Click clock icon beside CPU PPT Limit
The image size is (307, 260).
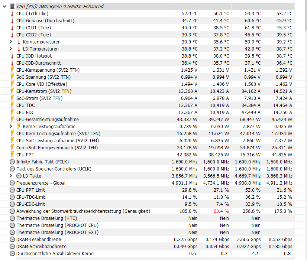(12, 190)
